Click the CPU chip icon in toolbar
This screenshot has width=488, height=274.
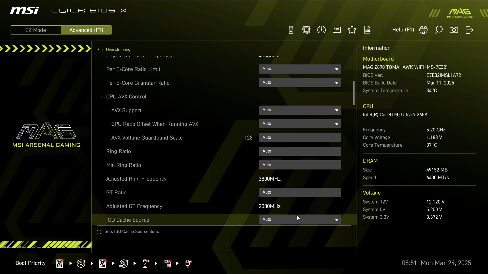coord(306,30)
